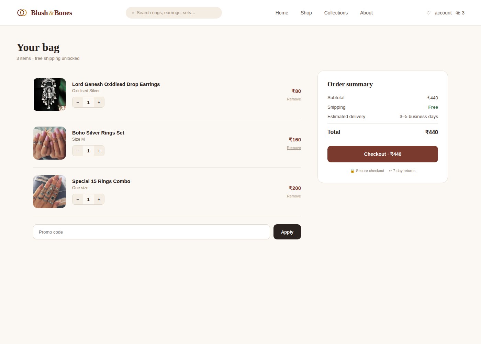This screenshot has height=344, width=481.
Task: Decrease quantity of Special 15 Rings Combo
Action: (x=78, y=199)
